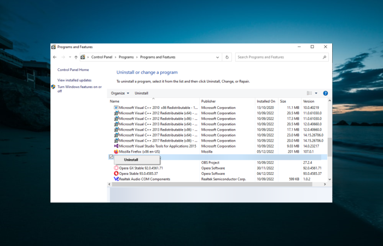Click Programs and Features breadcrumb
Image resolution: width=383 pixels, height=246 pixels.
158,57
